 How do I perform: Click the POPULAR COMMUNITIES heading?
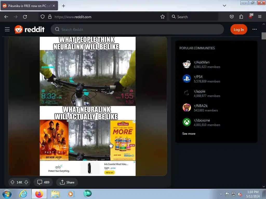197,48
